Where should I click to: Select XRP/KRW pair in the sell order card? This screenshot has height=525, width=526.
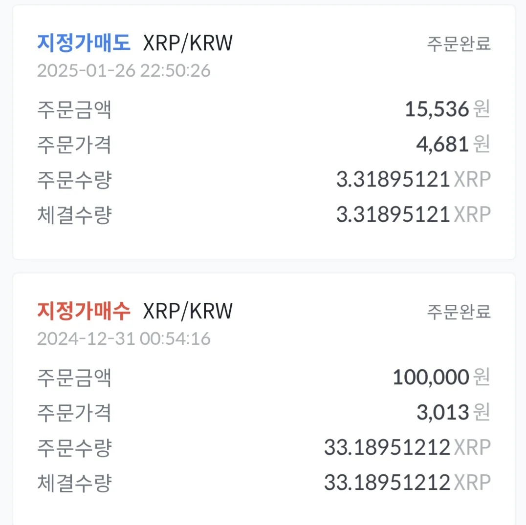click(188, 43)
